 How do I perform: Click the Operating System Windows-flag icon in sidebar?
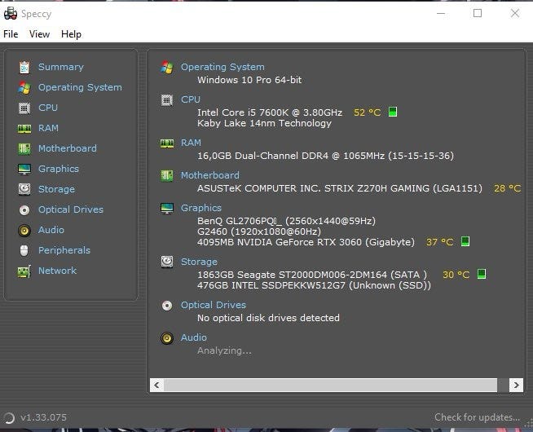coord(24,87)
